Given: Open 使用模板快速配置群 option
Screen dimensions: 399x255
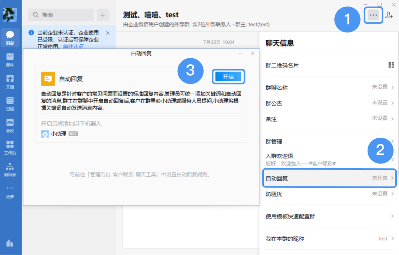Looking at the screenshot, I should point(330,216).
